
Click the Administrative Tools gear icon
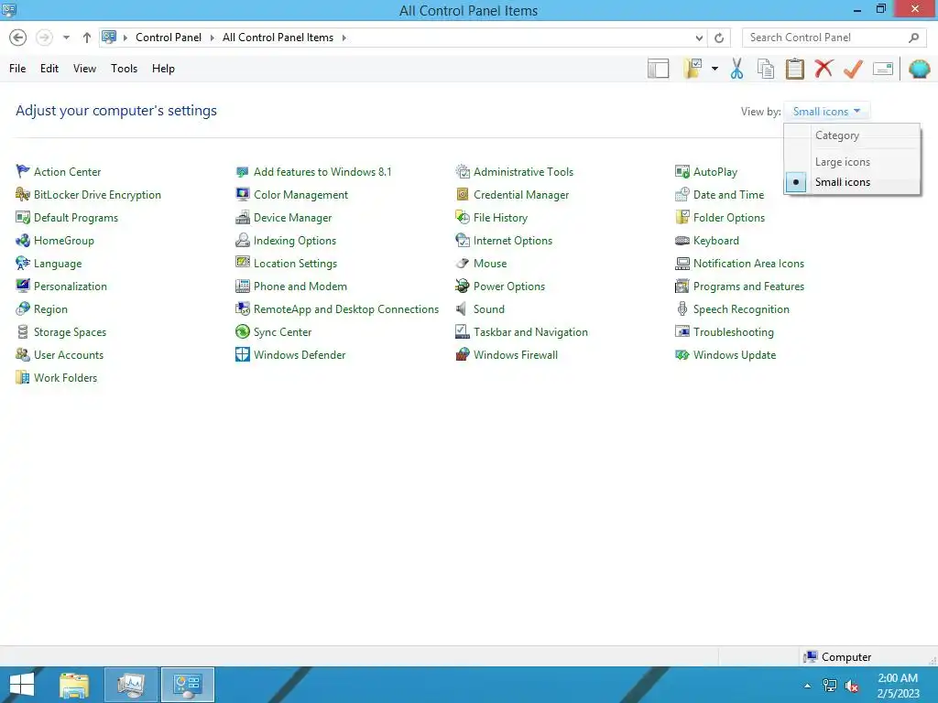click(463, 171)
